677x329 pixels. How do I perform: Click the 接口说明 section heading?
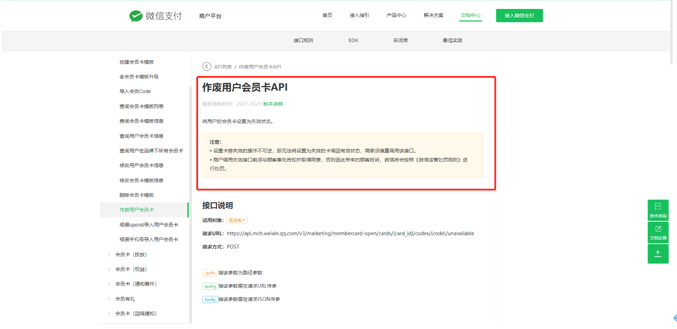(x=217, y=206)
